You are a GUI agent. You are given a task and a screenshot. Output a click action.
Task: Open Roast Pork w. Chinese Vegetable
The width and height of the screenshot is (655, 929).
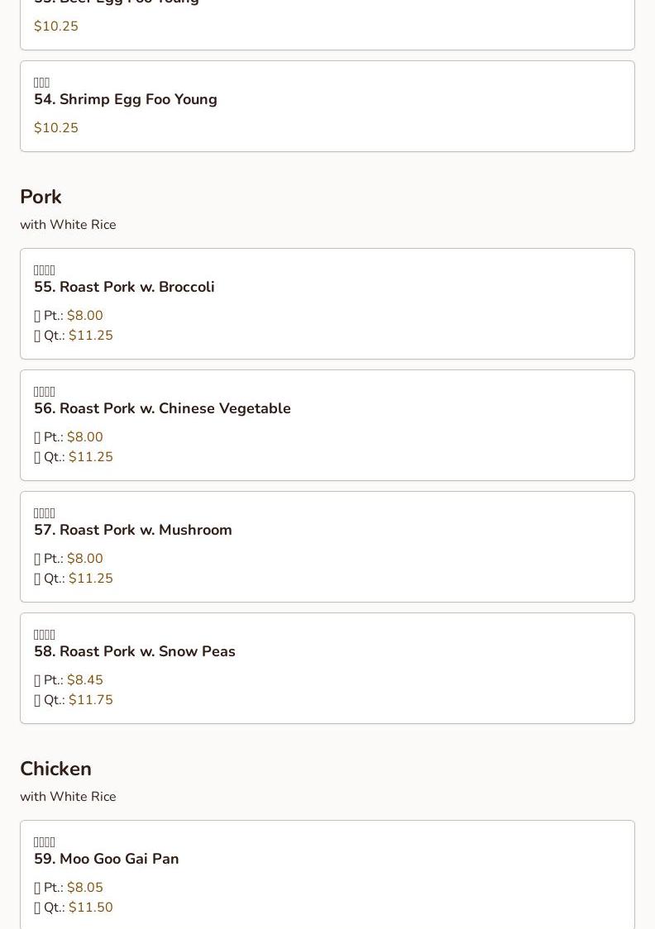pyautogui.click(x=162, y=408)
